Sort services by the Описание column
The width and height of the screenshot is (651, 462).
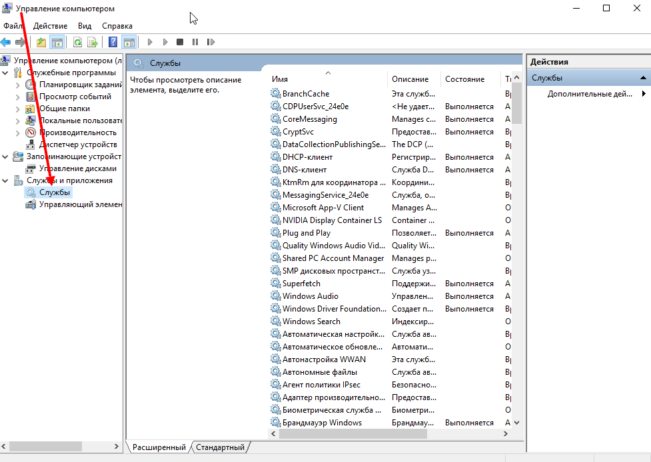coord(414,79)
